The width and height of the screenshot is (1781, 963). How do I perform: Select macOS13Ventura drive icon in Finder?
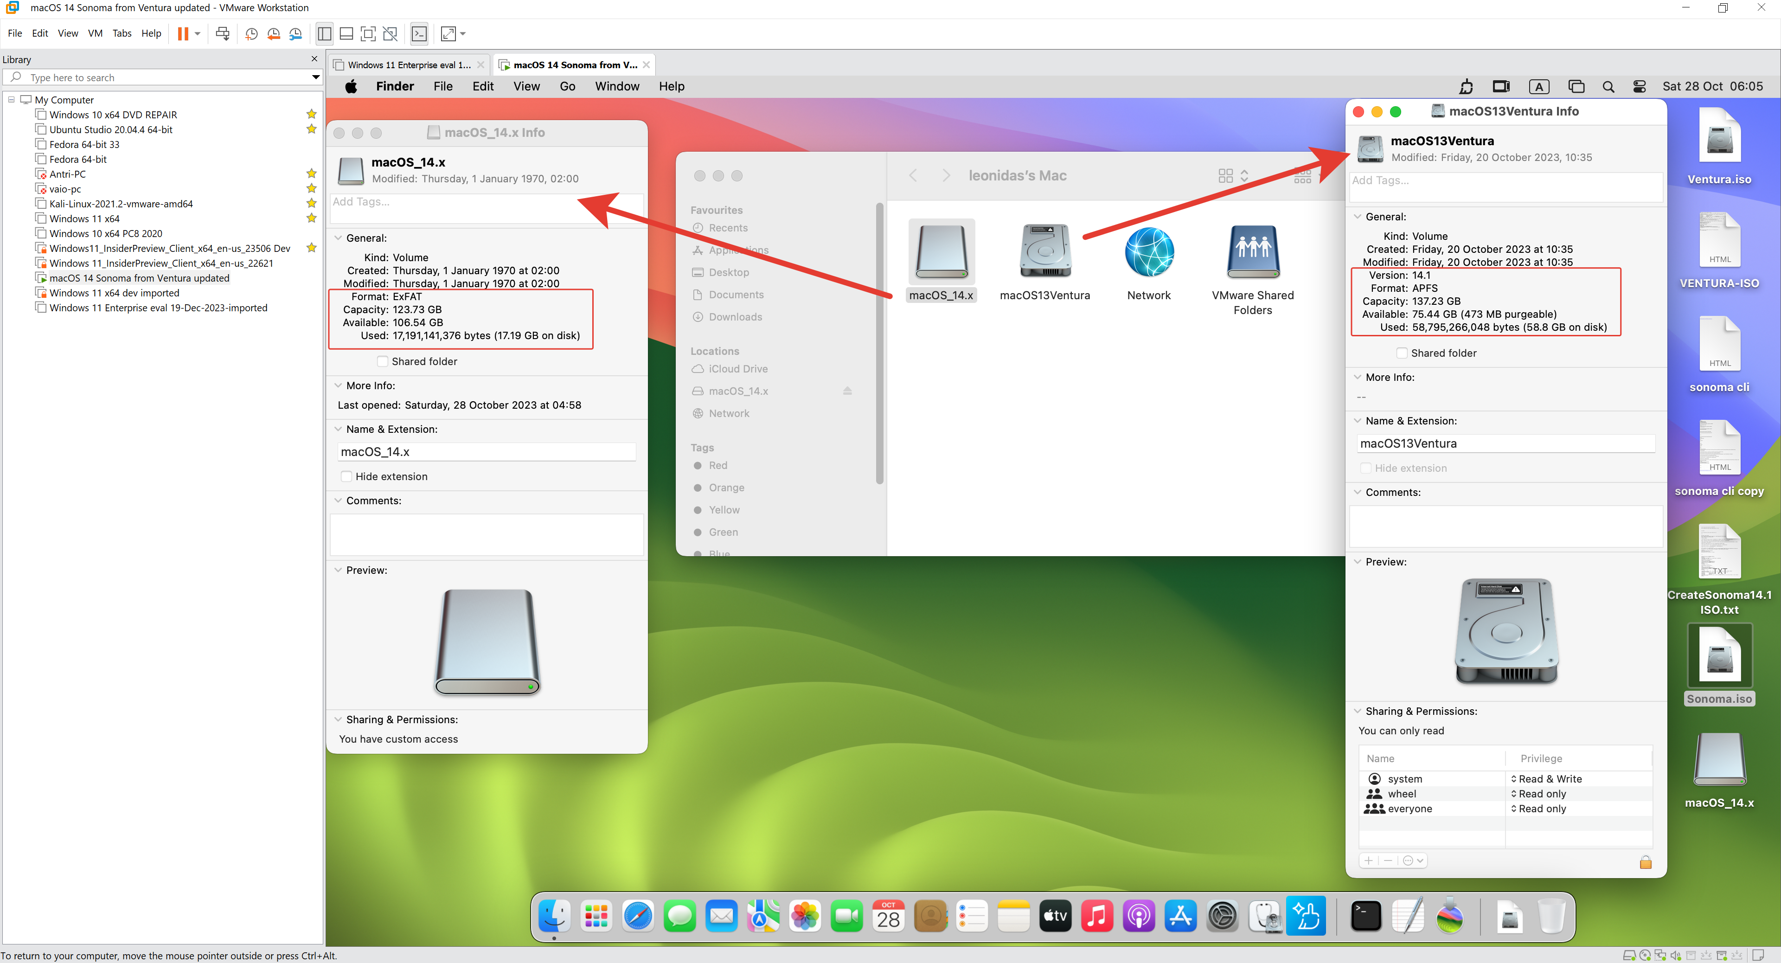pyautogui.click(x=1044, y=251)
